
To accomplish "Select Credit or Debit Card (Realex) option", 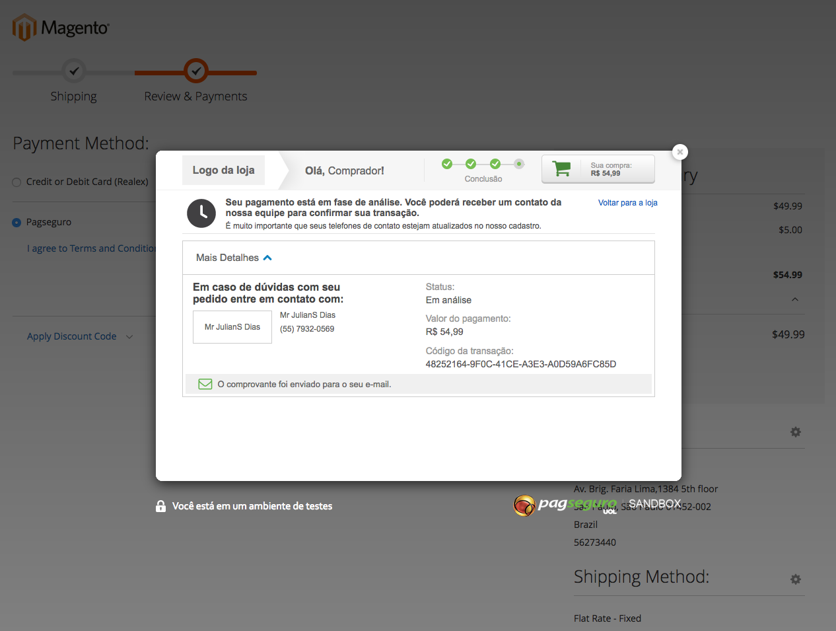I will tap(17, 182).
